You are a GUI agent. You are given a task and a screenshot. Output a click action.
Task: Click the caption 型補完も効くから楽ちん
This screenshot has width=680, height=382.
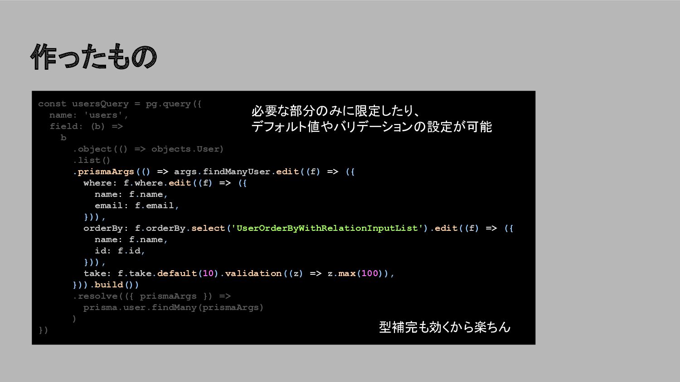[445, 327]
